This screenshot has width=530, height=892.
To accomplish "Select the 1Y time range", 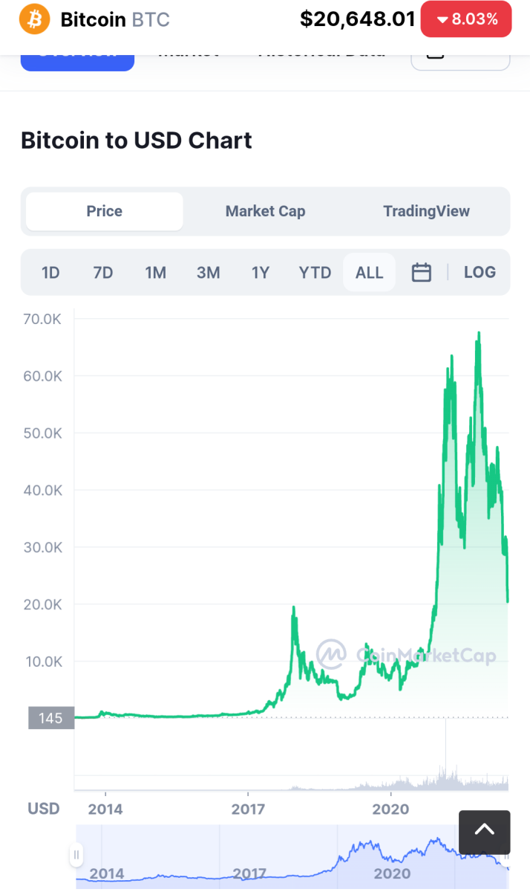I will coord(261,272).
